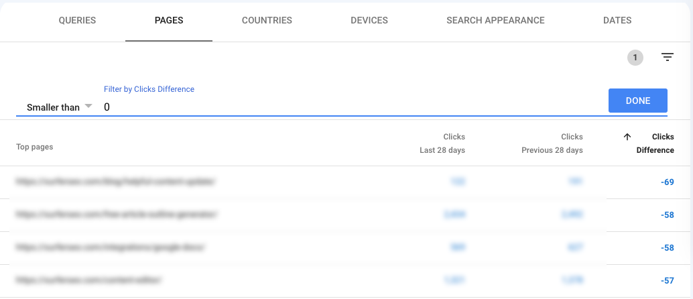Switch to the Dates tab
Image resolution: width=693 pixels, height=299 pixels.
617,21
